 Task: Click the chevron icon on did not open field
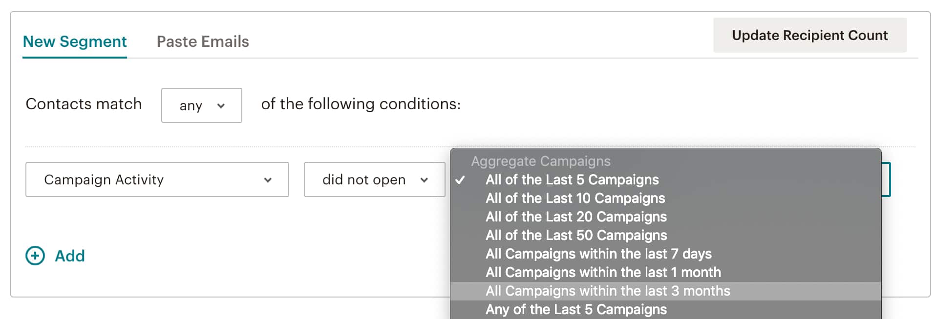(425, 180)
